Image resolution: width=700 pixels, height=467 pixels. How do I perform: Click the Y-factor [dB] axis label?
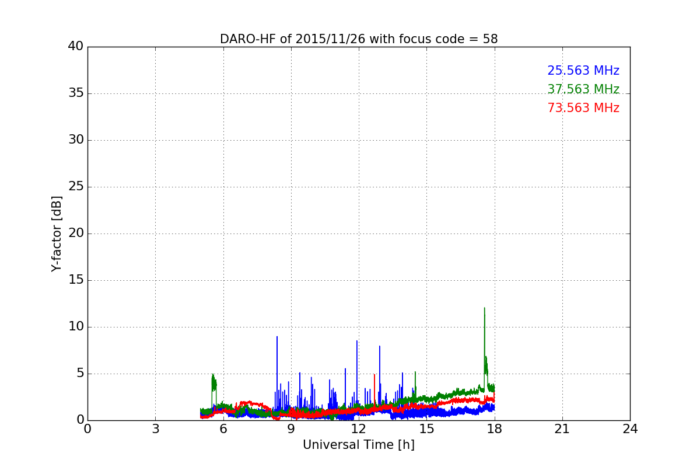coord(57,233)
